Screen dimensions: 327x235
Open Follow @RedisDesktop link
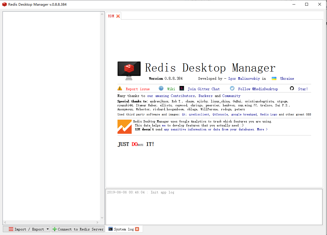tap(258, 89)
